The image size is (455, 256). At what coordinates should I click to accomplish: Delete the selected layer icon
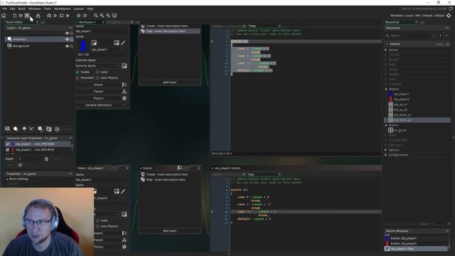click(57, 129)
